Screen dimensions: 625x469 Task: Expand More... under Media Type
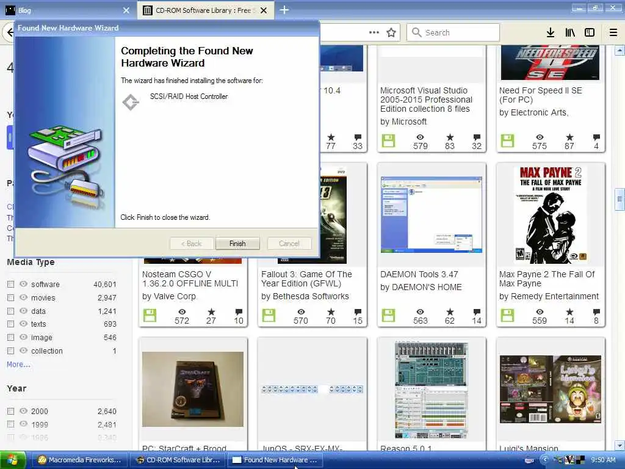click(x=18, y=365)
